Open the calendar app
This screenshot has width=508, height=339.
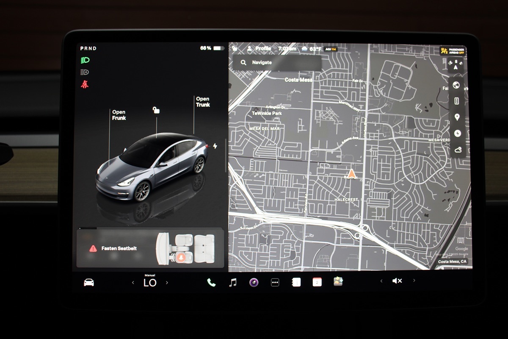(x=317, y=282)
